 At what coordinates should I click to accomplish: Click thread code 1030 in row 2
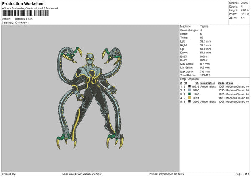click(x=221, y=91)
